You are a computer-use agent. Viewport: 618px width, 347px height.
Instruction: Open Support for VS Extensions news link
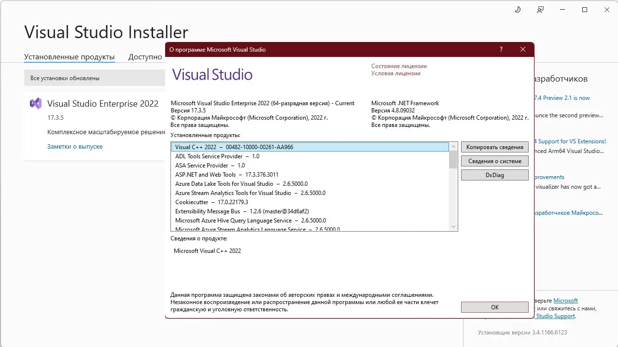[570, 141]
